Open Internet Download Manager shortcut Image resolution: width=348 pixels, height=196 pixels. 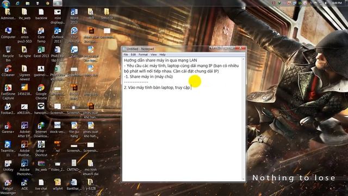pyautogui.click(x=41, y=130)
